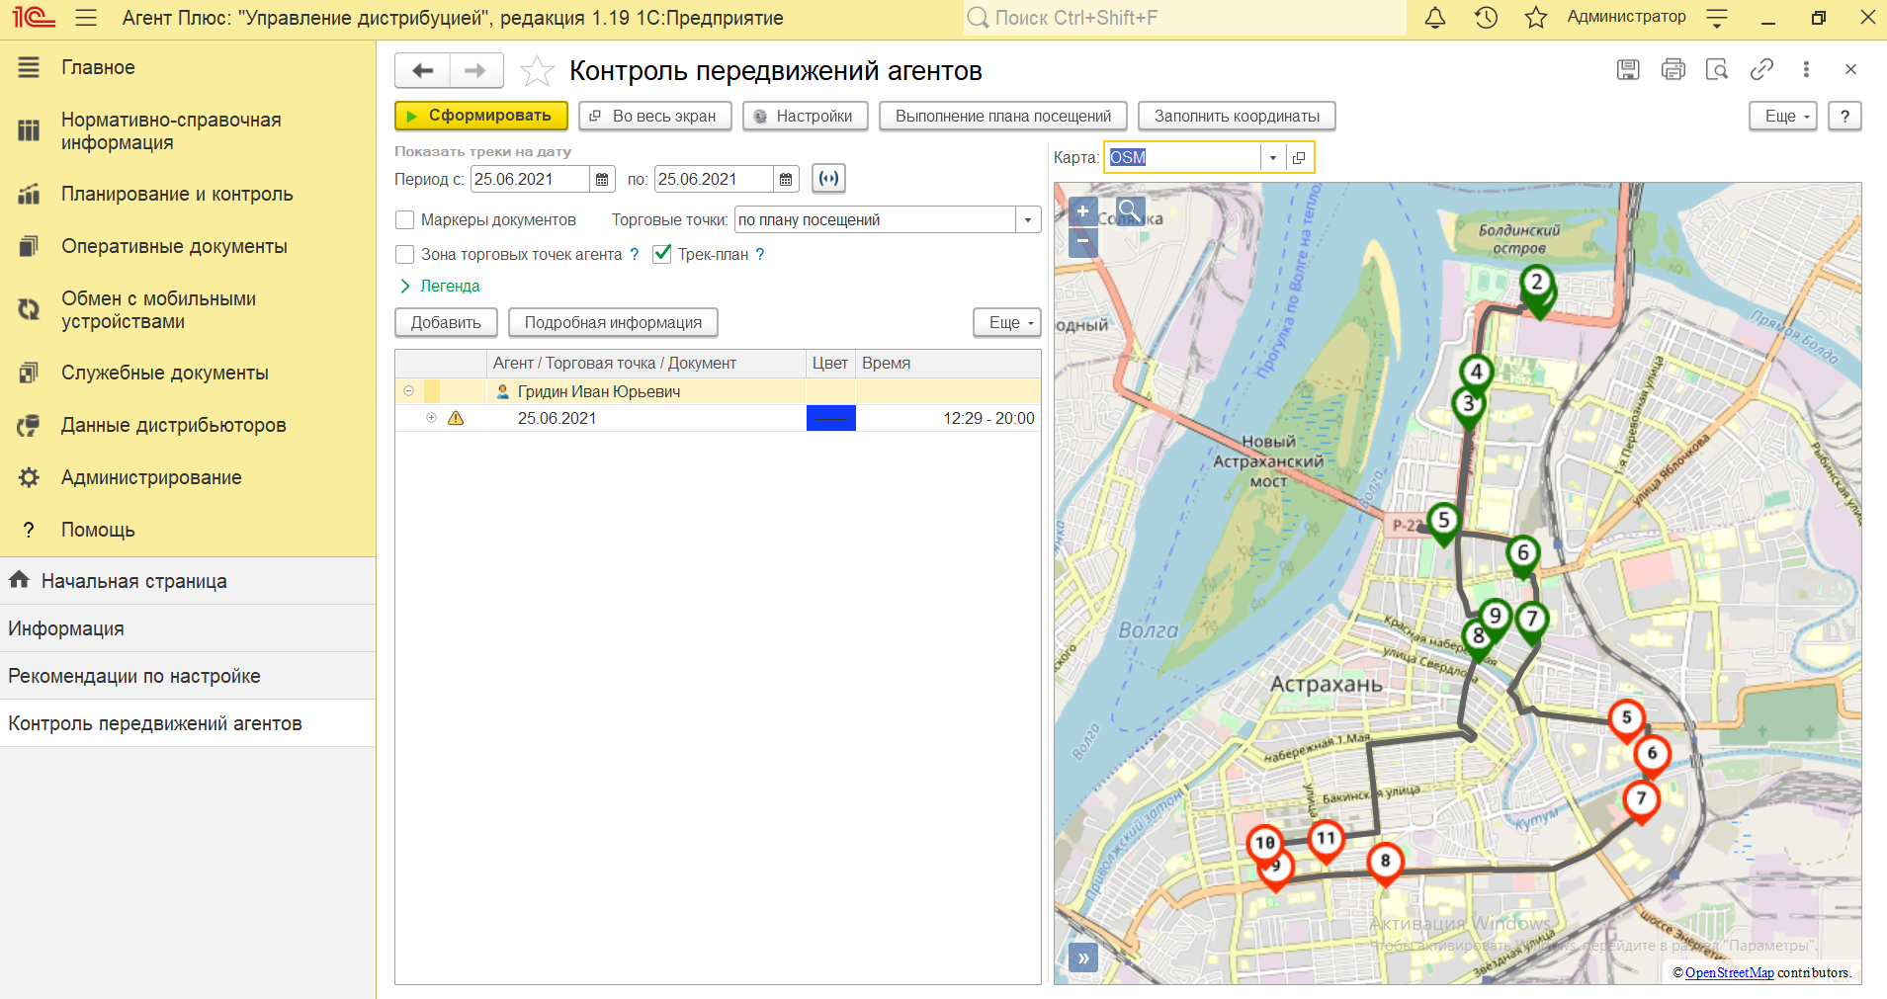Image resolution: width=1887 pixels, height=999 pixels.
Task: Expand map panel with double arrow button
Action: [1083, 957]
